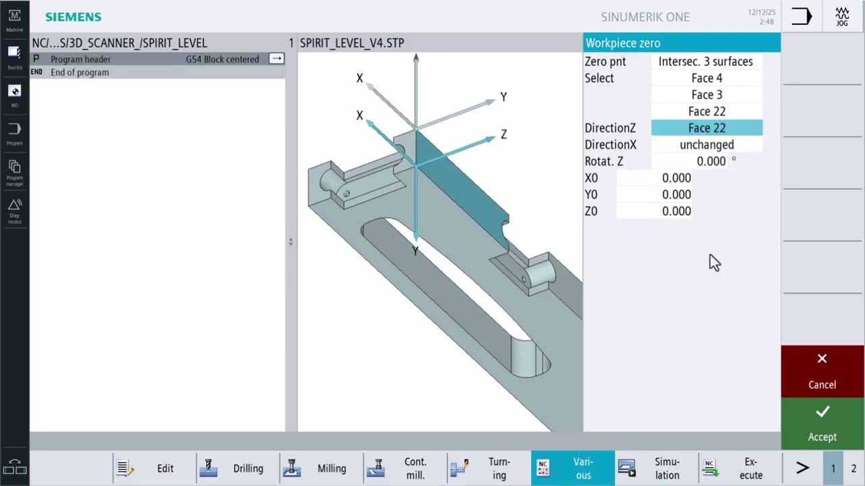Select the DirectionZ Face 22 field

(707, 128)
